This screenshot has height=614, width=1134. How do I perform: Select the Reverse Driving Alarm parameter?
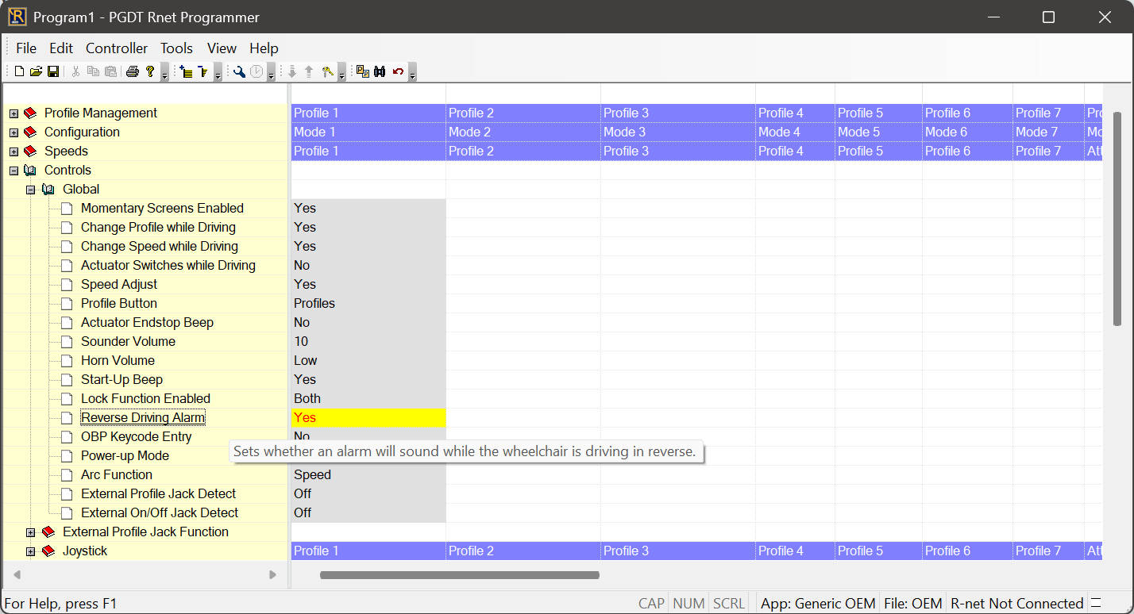point(143,418)
